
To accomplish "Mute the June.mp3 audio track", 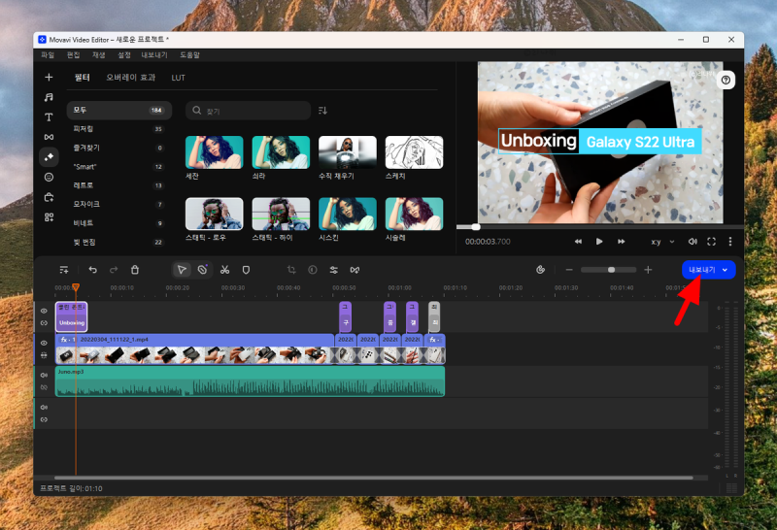I will [44, 375].
